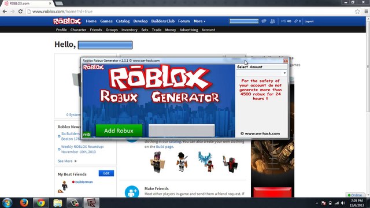This screenshot has width=370, height=208.
Task: Click the page vertical scrollbar
Action: [x=368, y=66]
